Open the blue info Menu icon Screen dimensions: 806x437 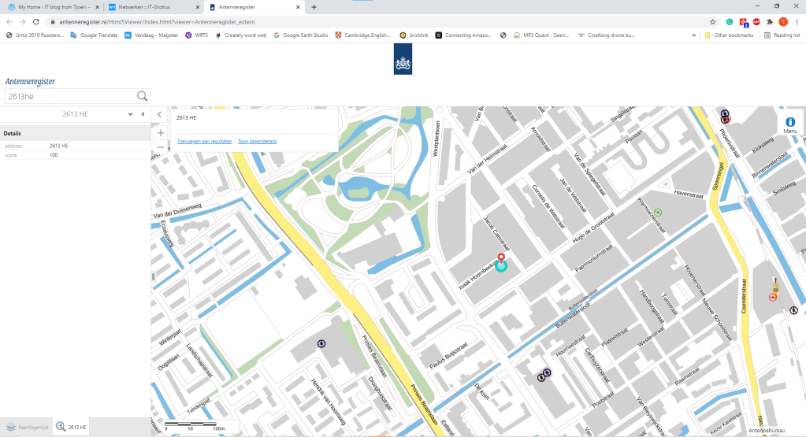(x=789, y=123)
